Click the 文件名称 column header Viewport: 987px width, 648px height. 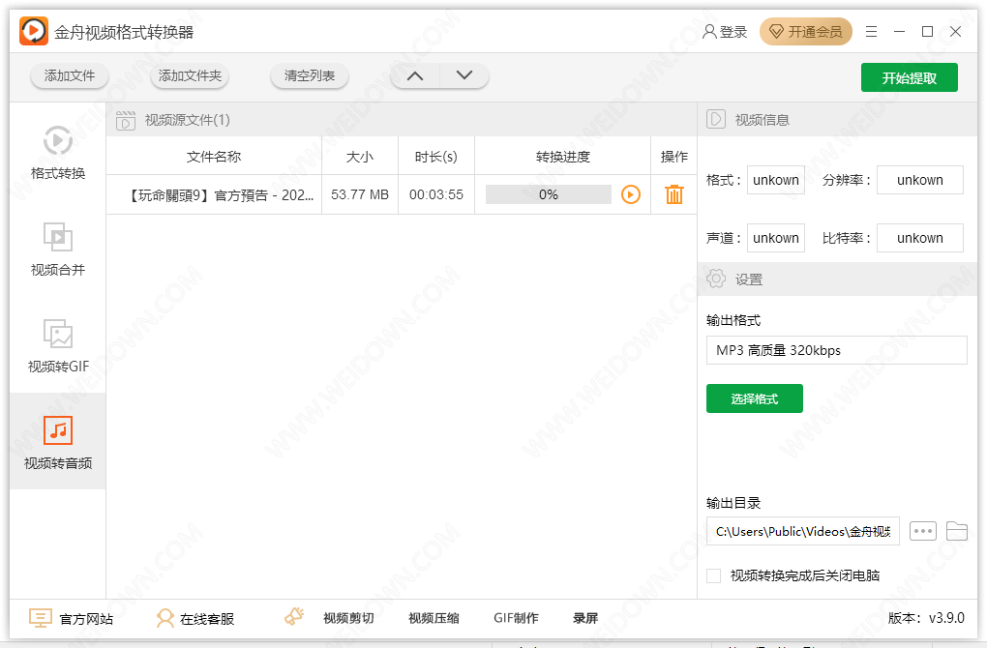(214, 157)
